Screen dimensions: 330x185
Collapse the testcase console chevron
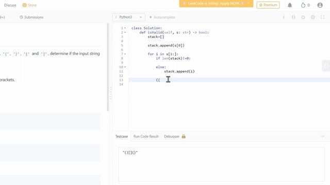(x=323, y=137)
